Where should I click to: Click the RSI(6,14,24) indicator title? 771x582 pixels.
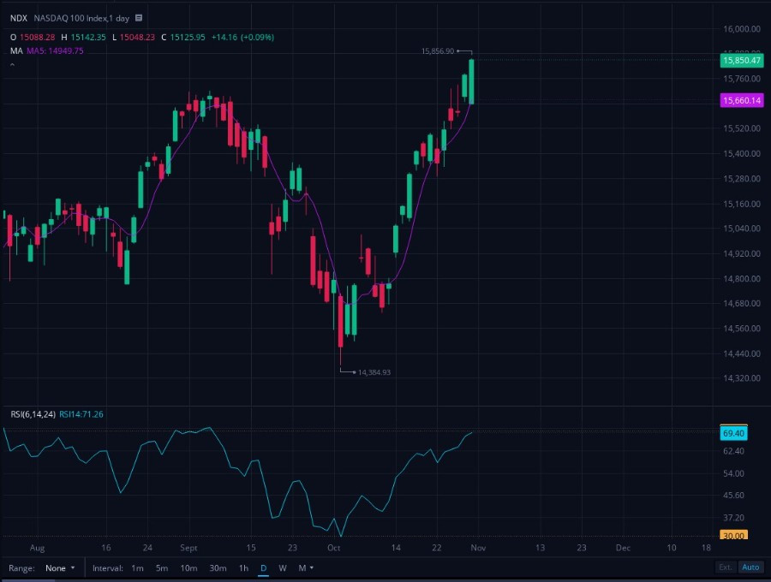coord(33,414)
